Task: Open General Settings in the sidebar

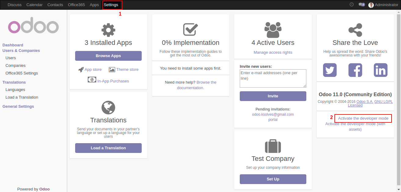Action: pyautogui.click(x=18, y=106)
